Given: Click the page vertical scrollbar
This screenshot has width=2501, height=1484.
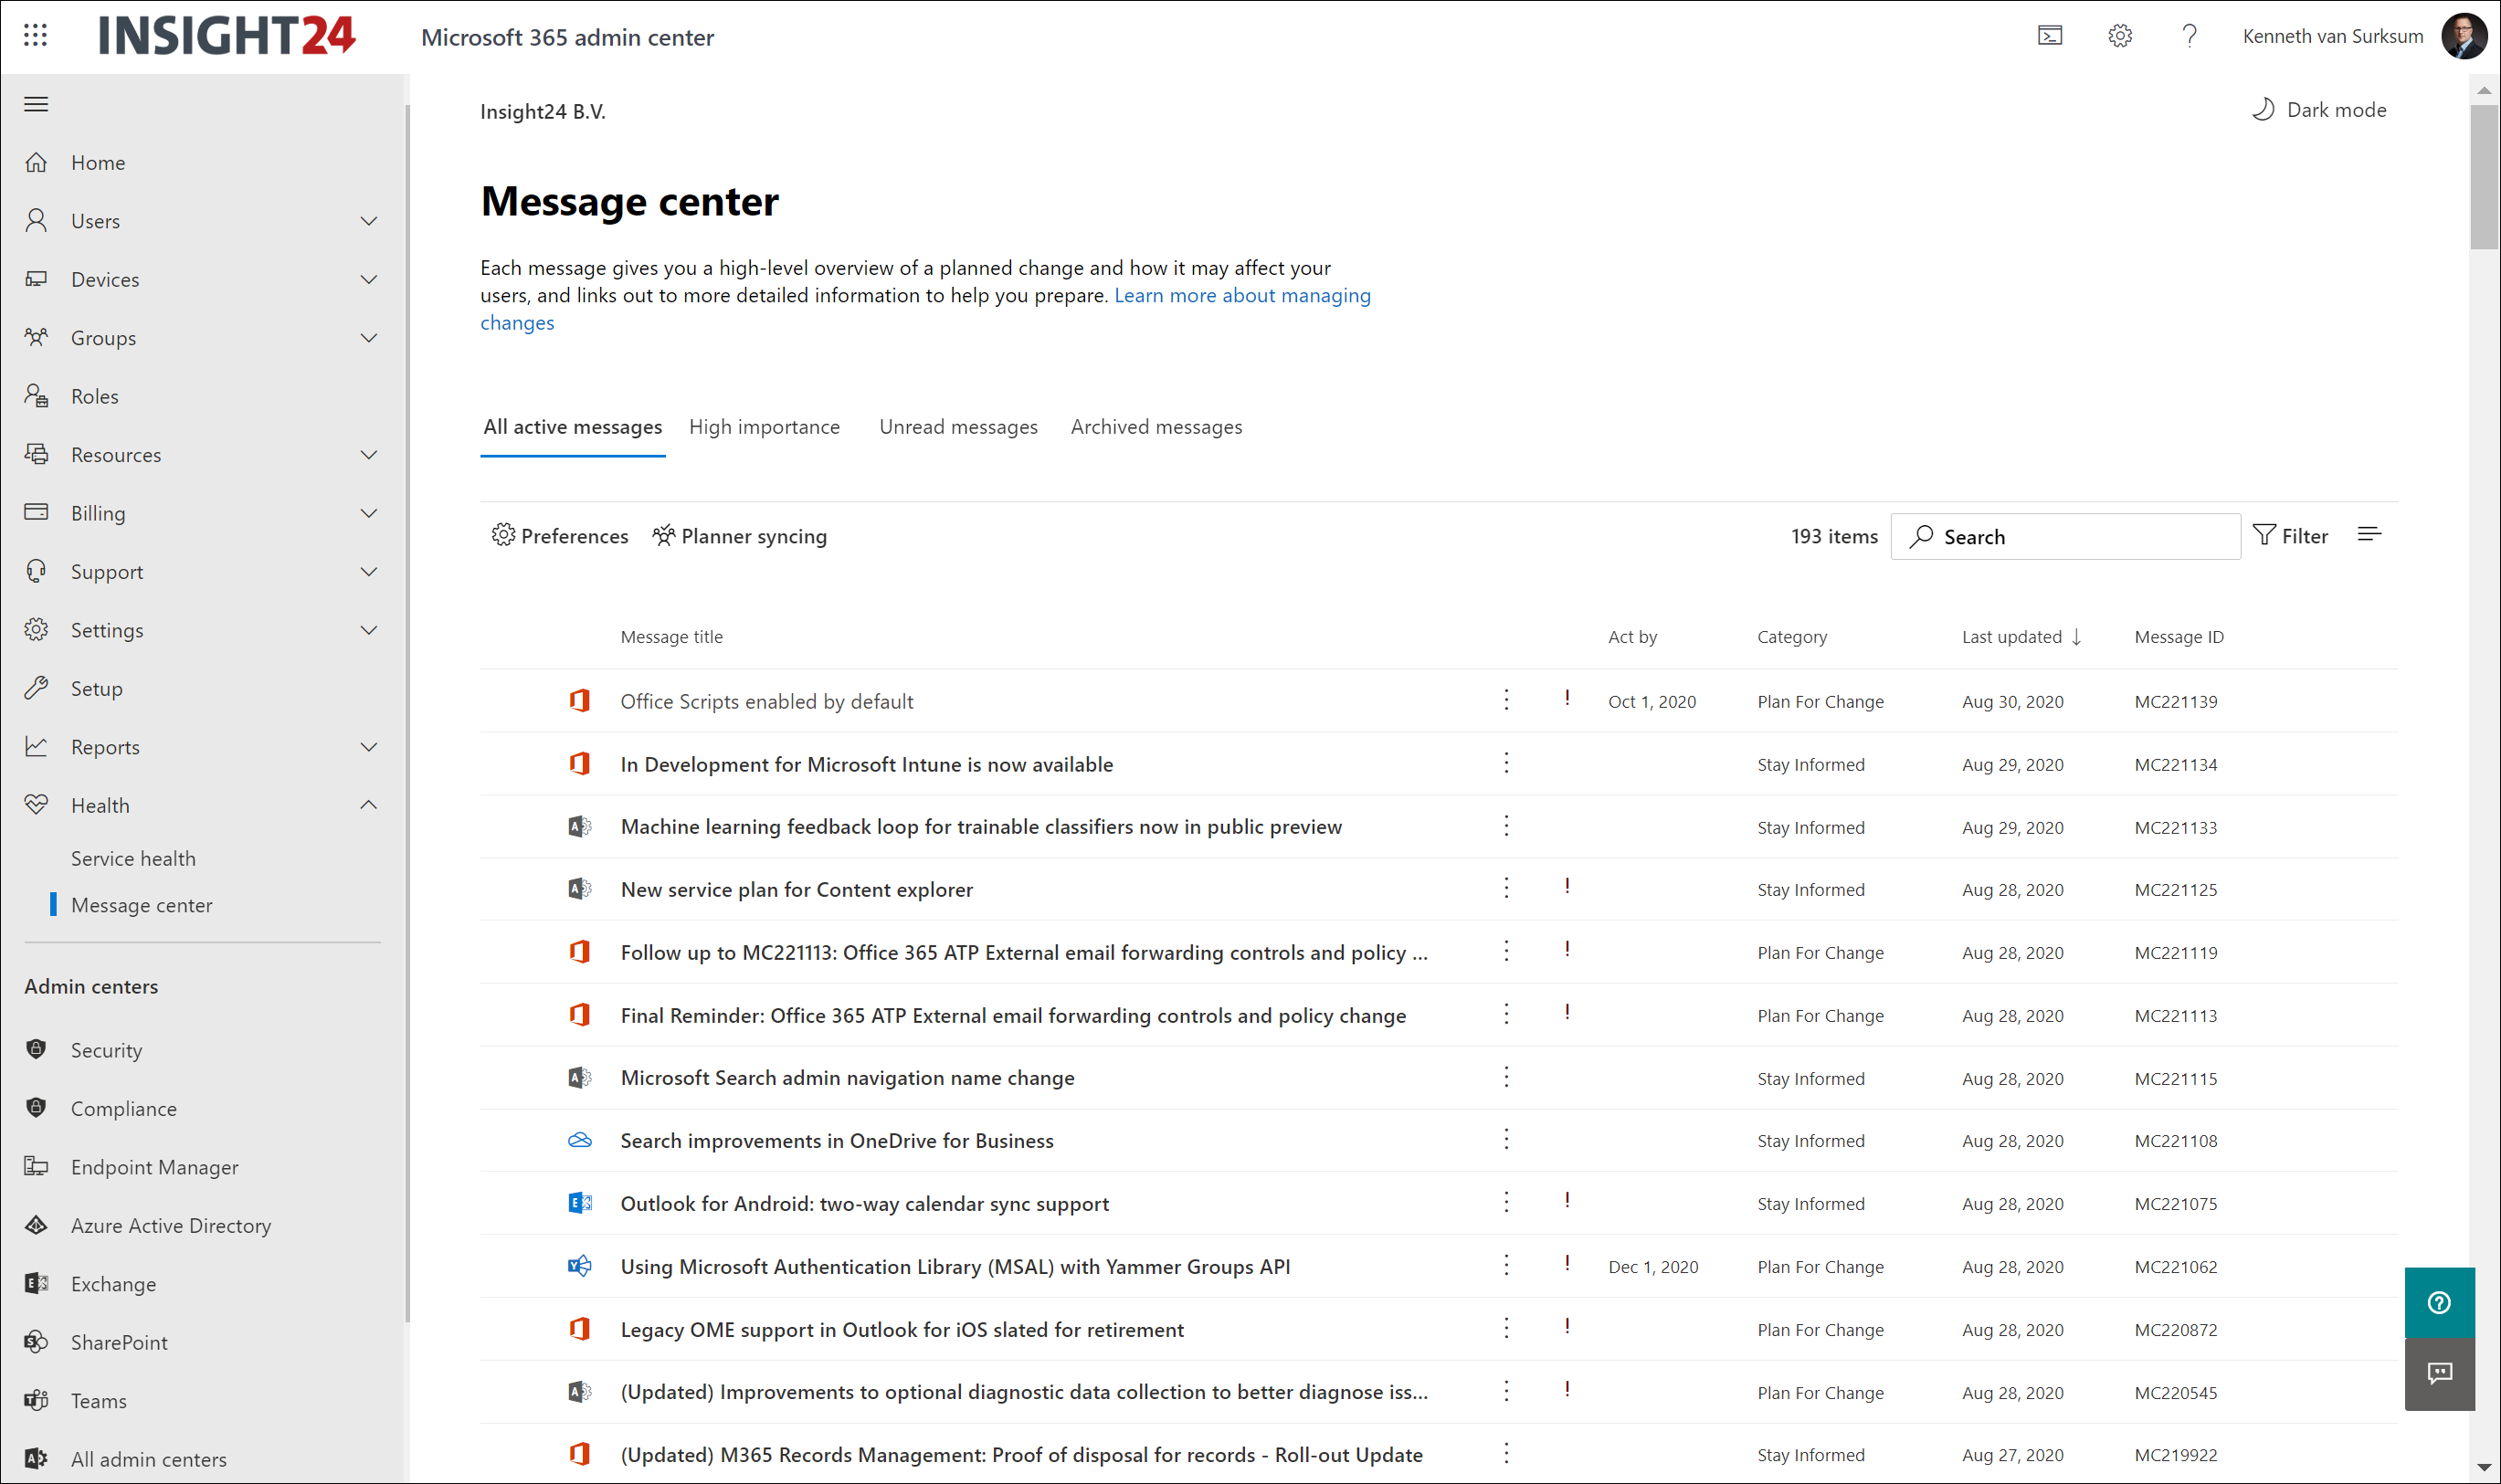Looking at the screenshot, I should (x=2483, y=176).
